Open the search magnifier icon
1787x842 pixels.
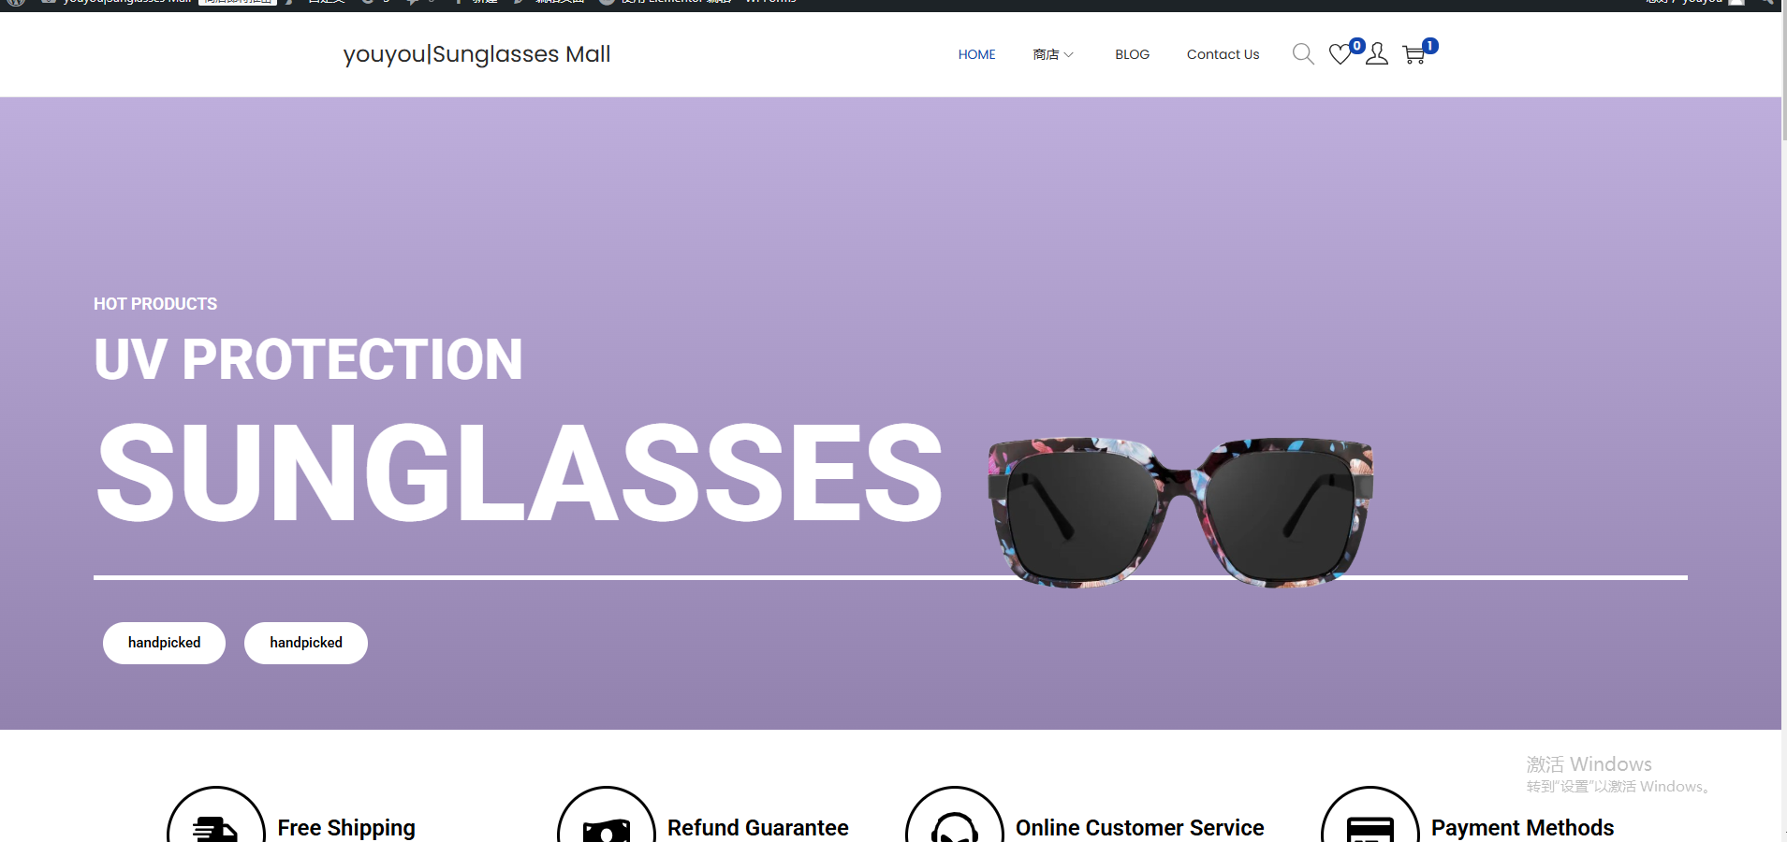point(1303,54)
